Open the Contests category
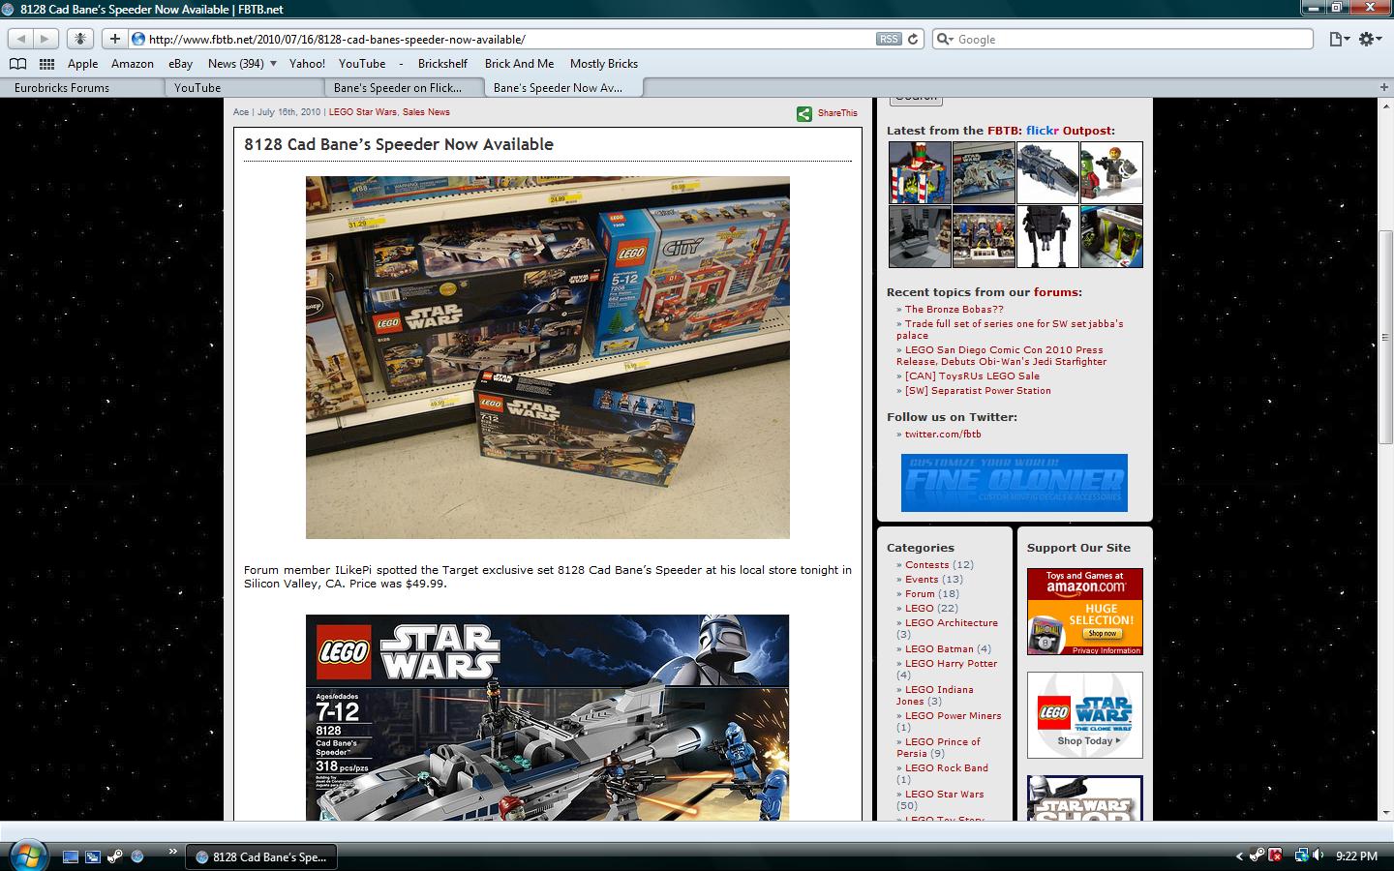 point(926,565)
